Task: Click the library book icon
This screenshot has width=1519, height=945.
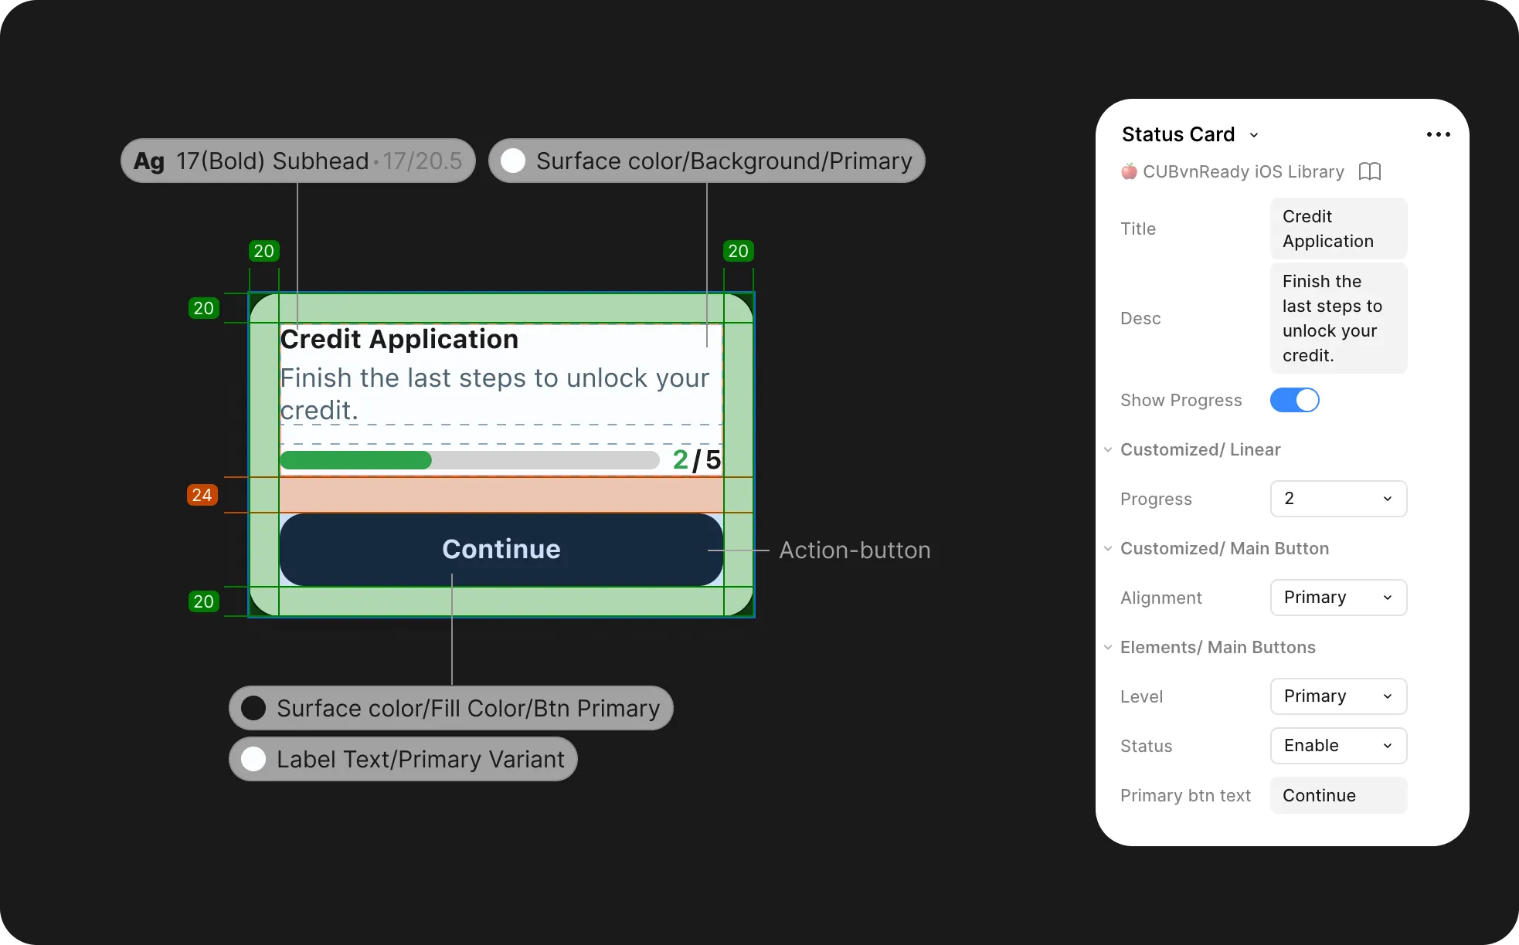Action: 1369,171
